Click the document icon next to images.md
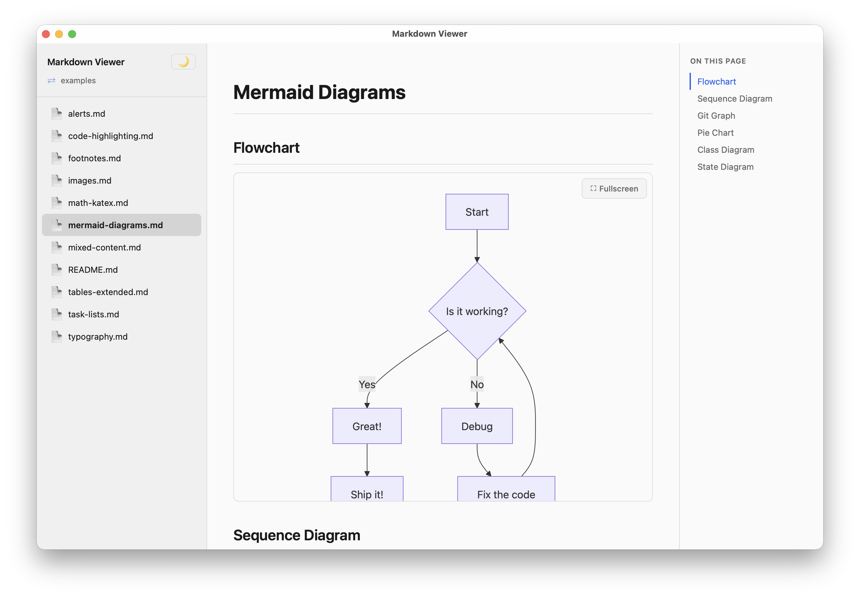This screenshot has height=598, width=860. (57, 180)
